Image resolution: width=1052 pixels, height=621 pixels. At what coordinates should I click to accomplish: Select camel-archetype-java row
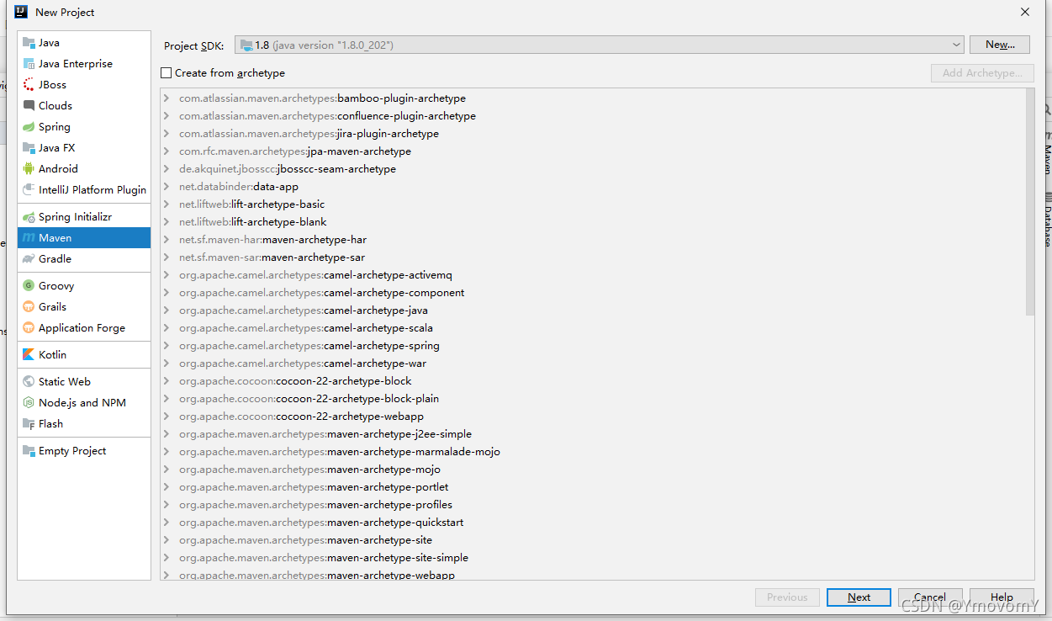[x=593, y=310]
